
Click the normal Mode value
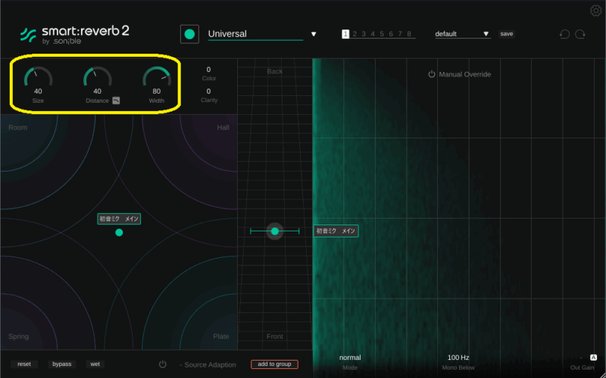pos(350,358)
